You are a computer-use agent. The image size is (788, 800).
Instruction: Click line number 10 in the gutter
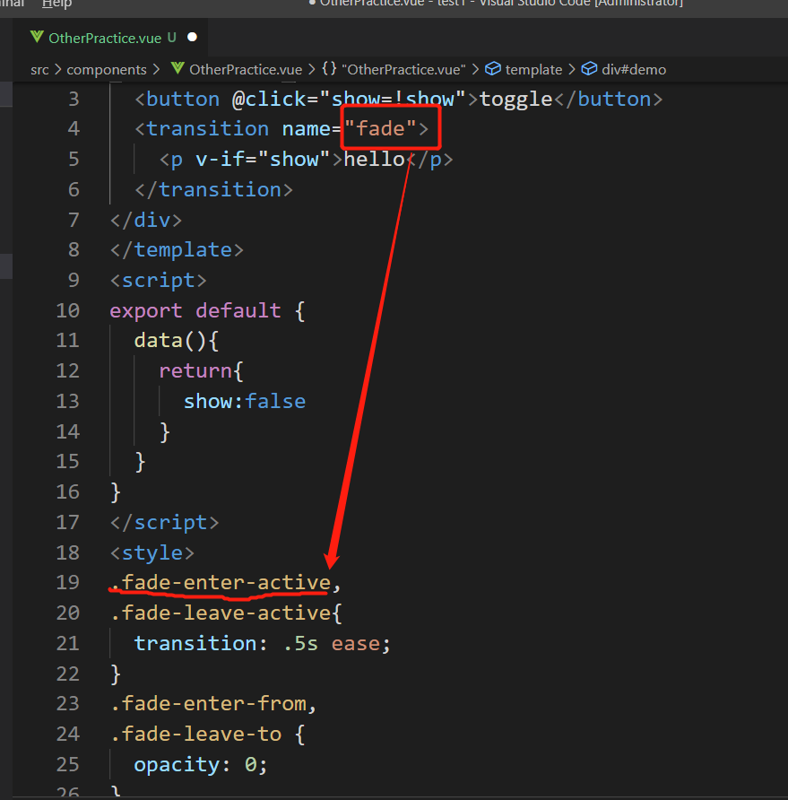(68, 310)
